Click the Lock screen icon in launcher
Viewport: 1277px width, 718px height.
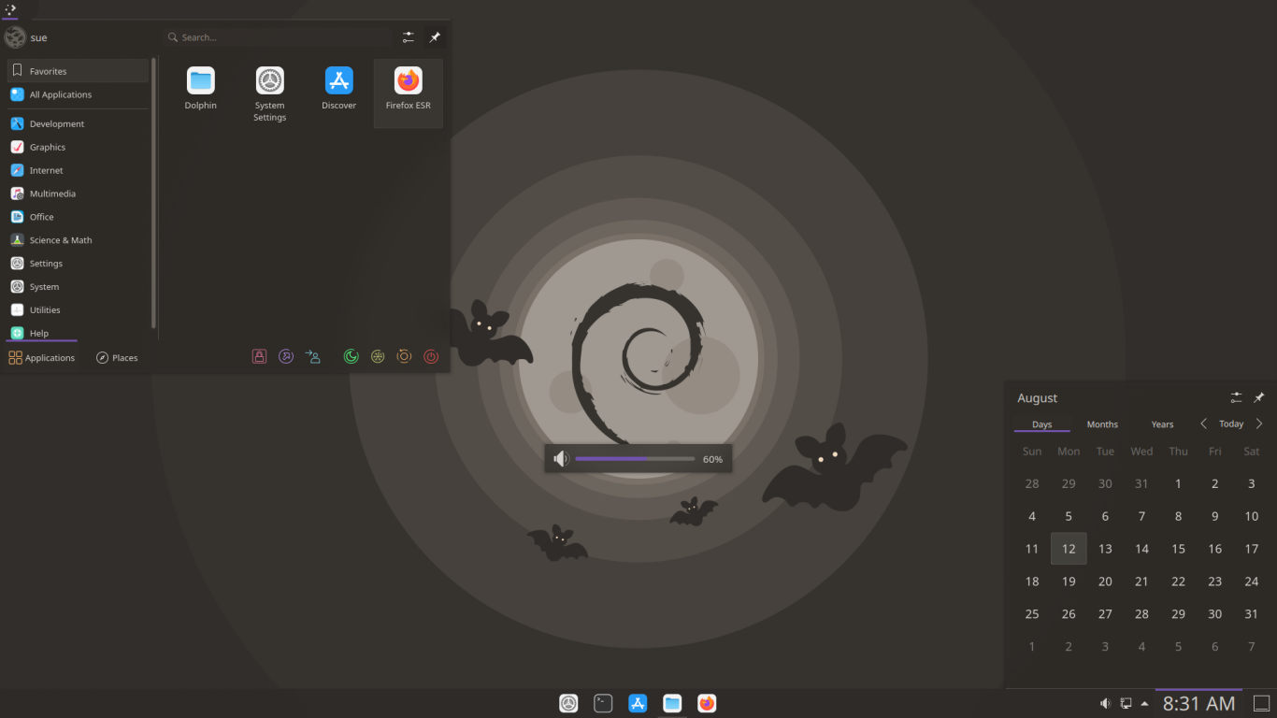point(260,356)
